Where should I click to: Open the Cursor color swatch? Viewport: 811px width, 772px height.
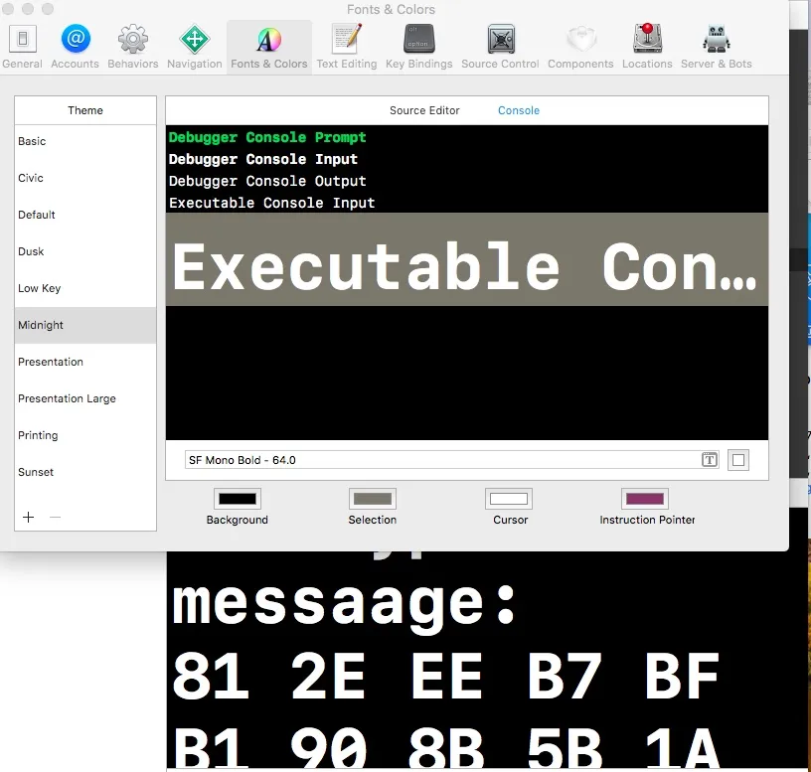[x=509, y=499]
